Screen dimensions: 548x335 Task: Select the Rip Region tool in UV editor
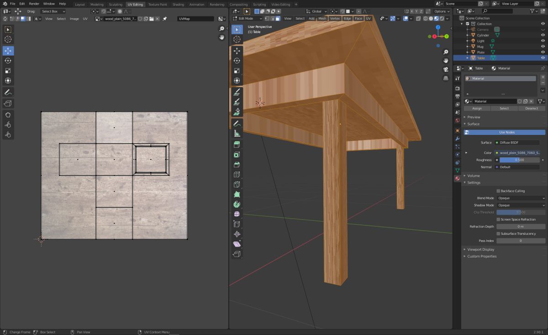(8, 104)
